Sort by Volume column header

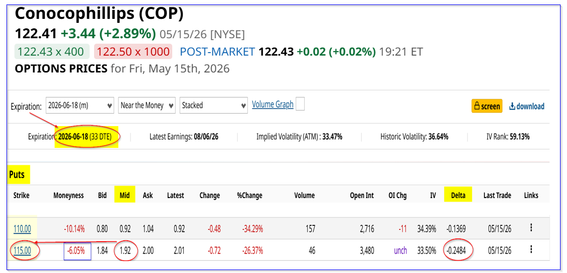[x=304, y=196]
